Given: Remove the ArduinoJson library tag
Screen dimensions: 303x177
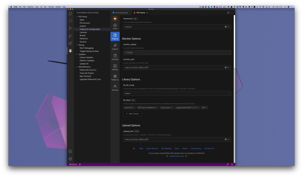Looking at the screenshot, I should [172, 108].
